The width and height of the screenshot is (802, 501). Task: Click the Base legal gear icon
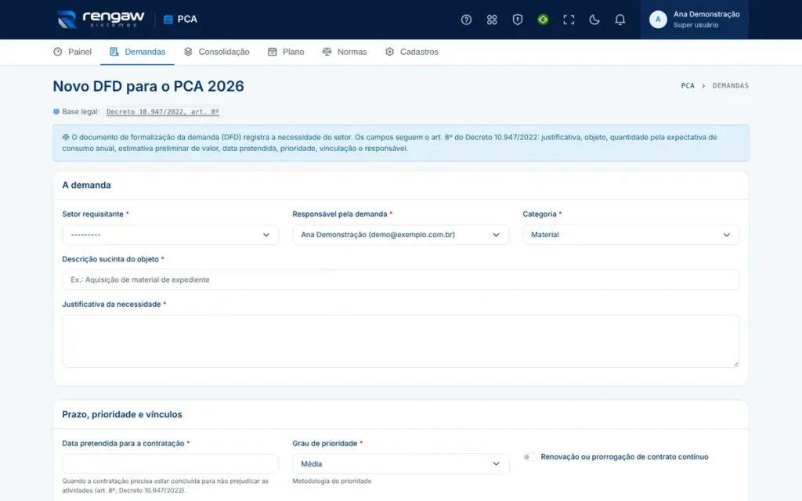click(x=56, y=111)
